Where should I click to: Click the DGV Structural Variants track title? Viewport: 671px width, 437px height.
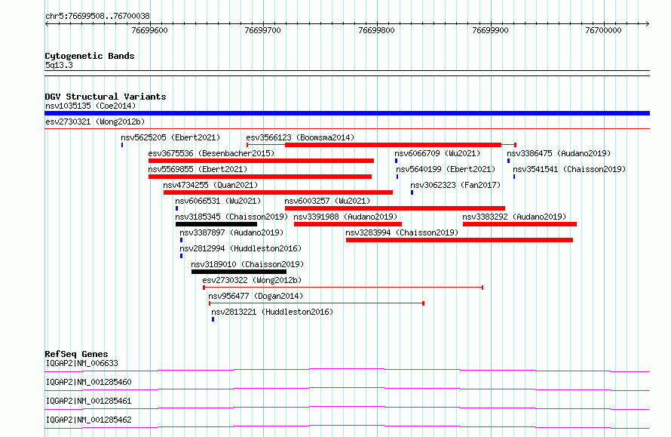point(106,97)
